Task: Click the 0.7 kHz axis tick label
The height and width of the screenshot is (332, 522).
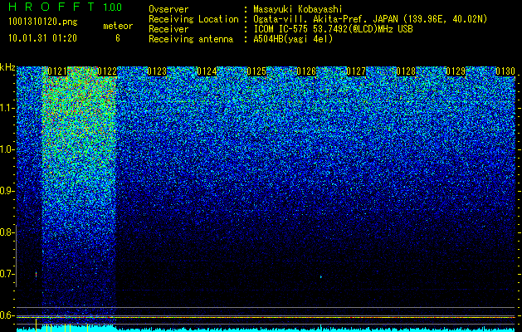Action: click(7, 274)
